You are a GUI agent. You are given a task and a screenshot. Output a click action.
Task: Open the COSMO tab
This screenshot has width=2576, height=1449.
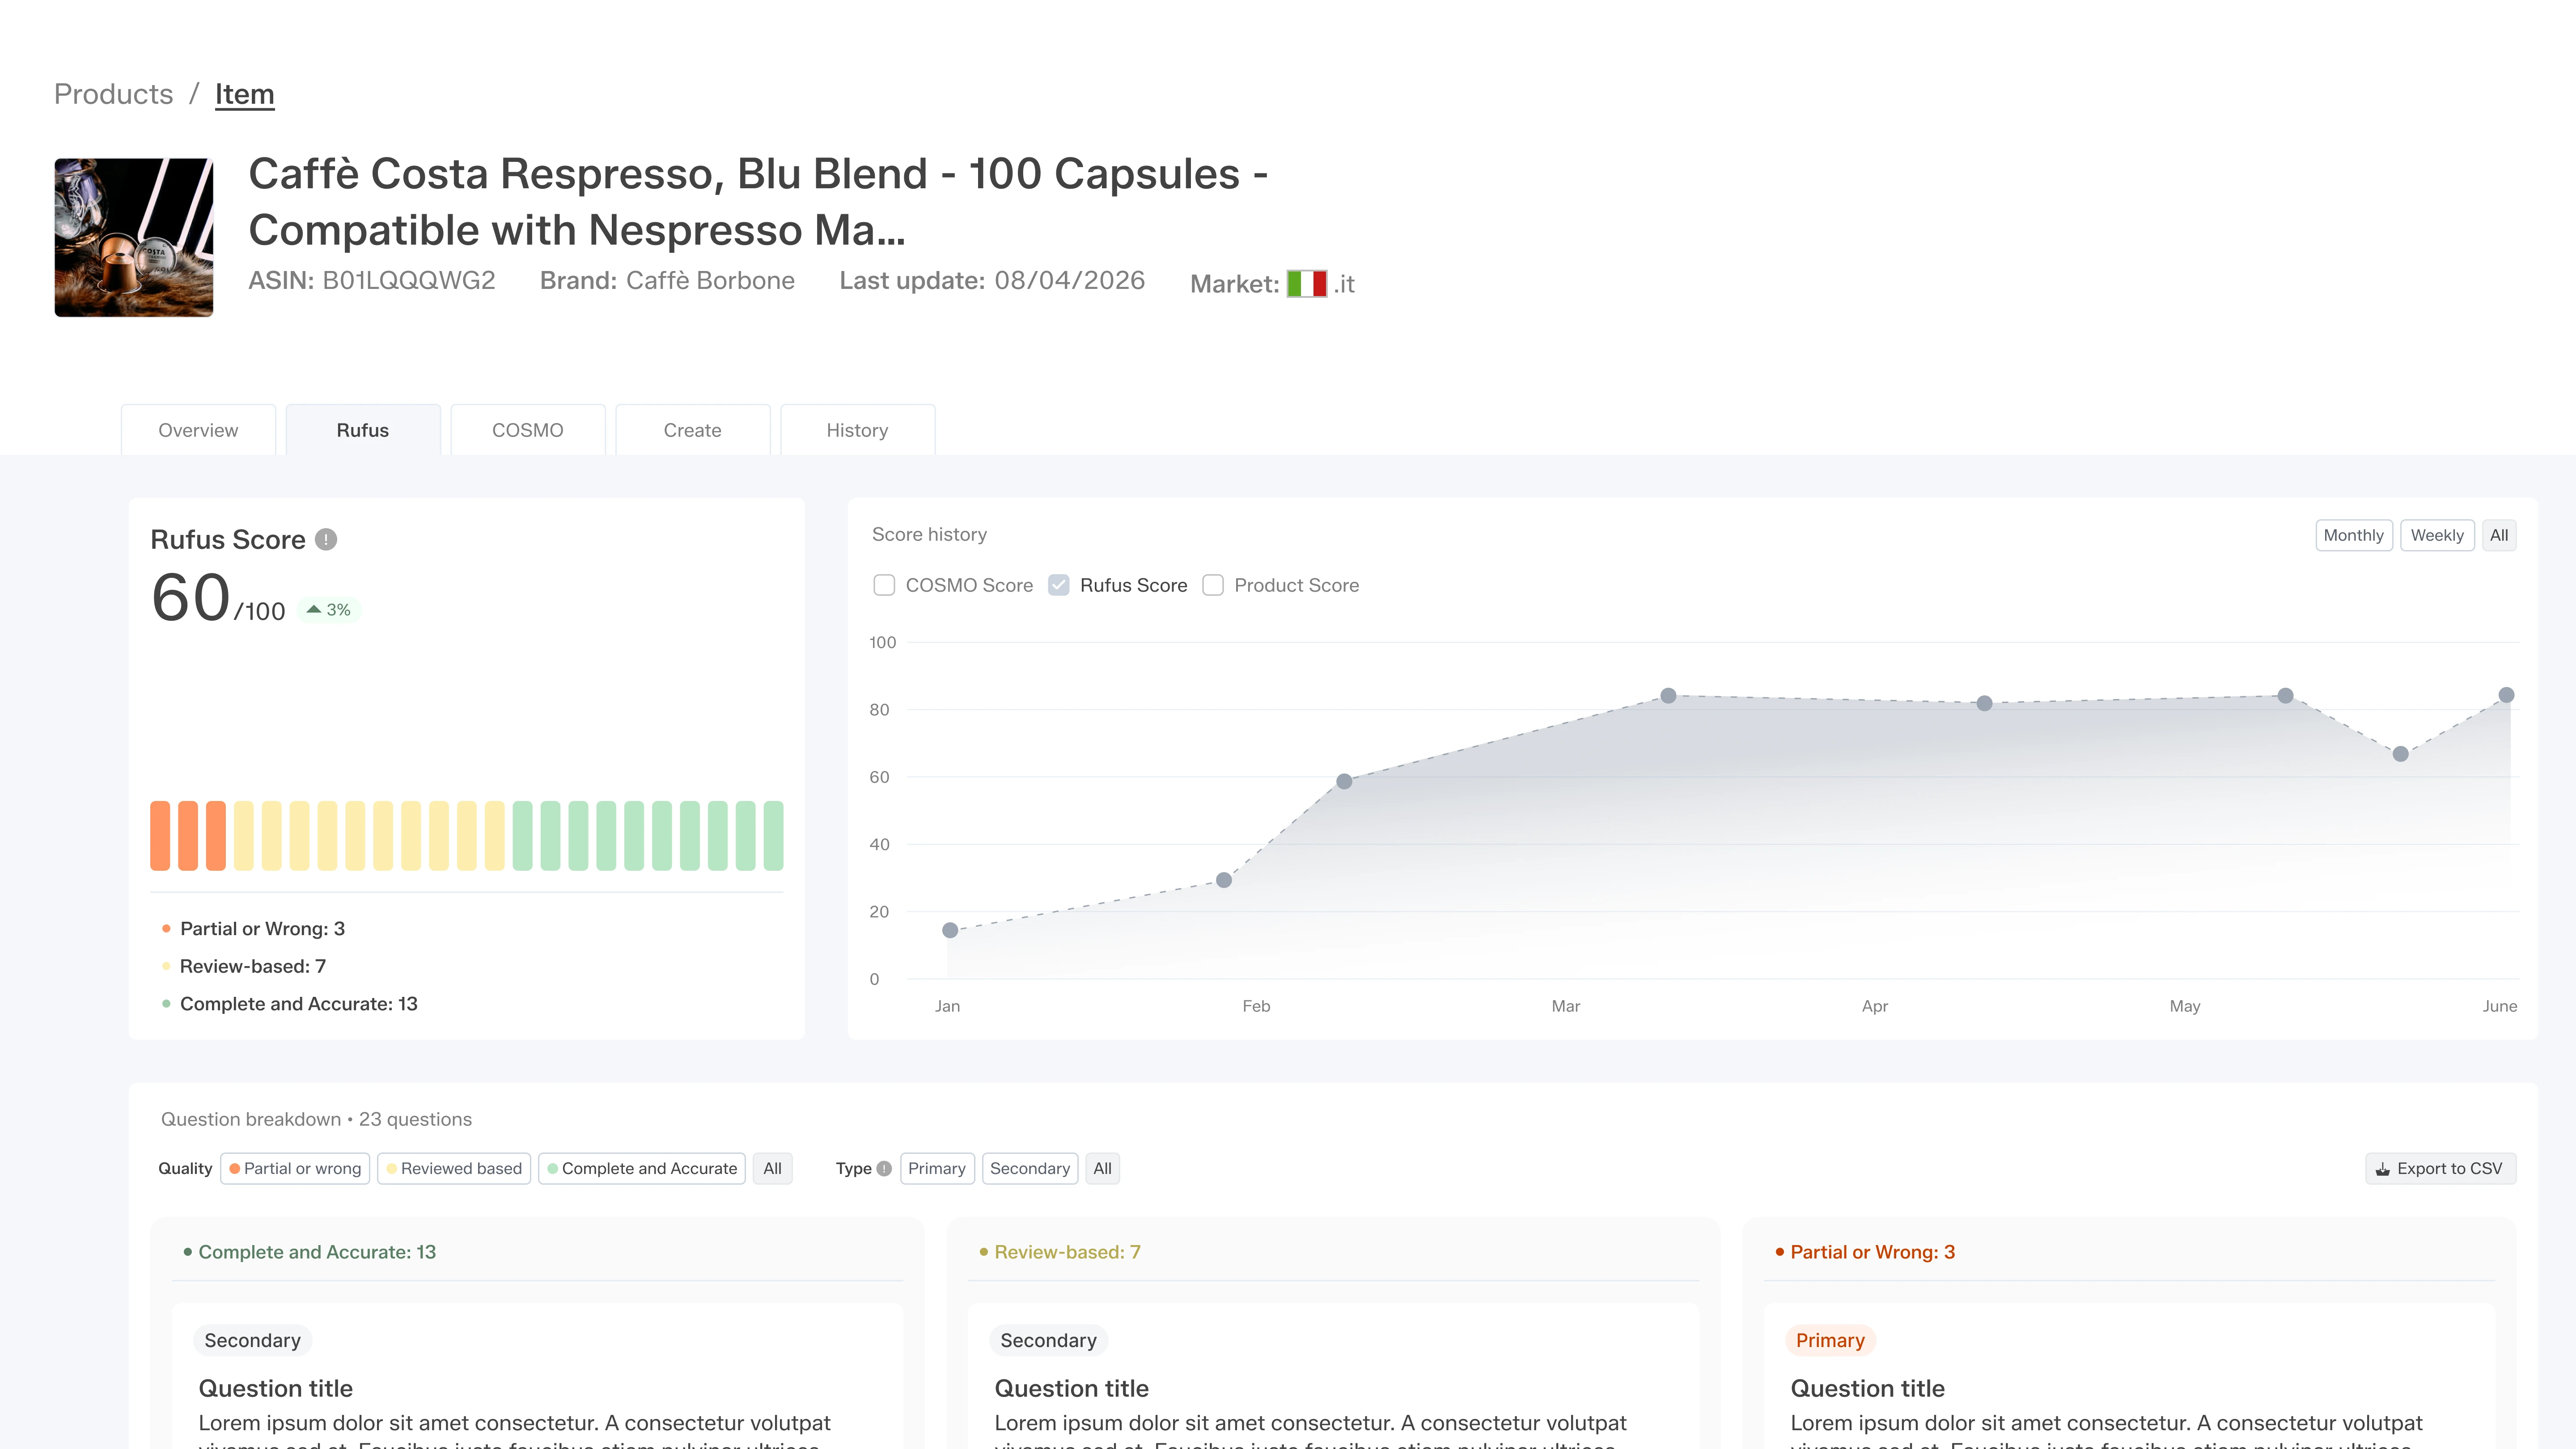[x=528, y=430]
